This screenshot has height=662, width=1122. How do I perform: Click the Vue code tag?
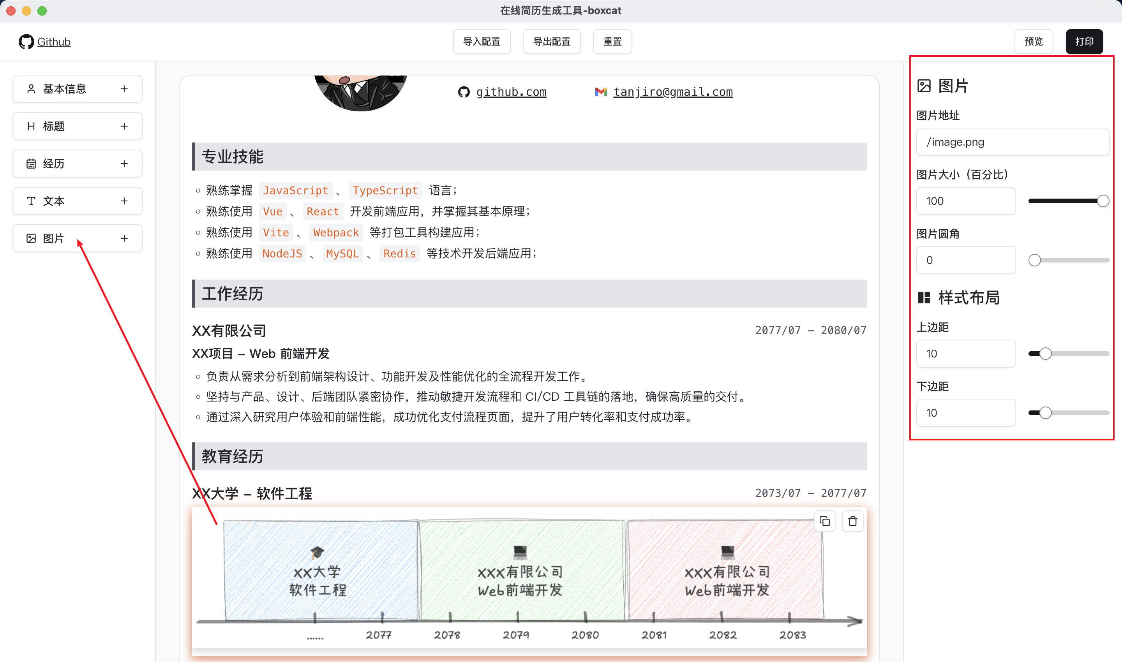[x=273, y=211]
